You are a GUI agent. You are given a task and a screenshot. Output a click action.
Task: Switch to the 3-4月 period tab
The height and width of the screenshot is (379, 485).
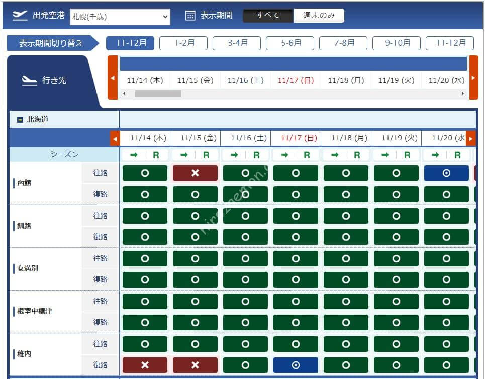[237, 43]
